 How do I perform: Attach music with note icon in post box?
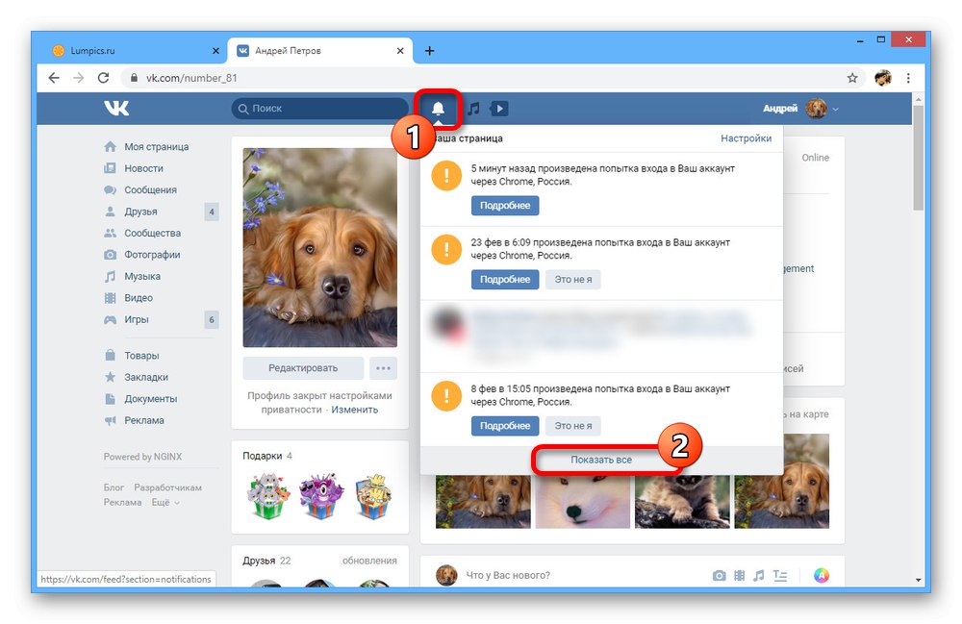click(x=759, y=576)
